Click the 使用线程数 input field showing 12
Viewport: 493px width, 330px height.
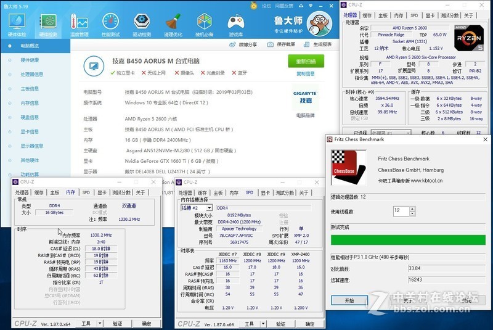(x=401, y=211)
